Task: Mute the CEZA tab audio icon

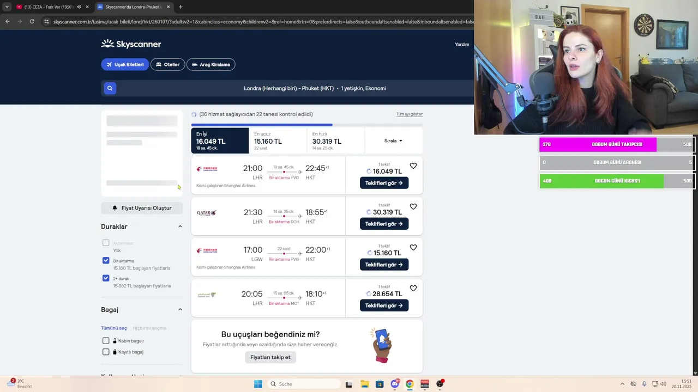Action: (79, 7)
